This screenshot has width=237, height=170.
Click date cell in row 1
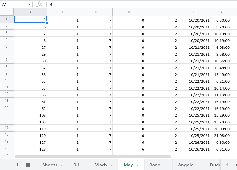194,20
